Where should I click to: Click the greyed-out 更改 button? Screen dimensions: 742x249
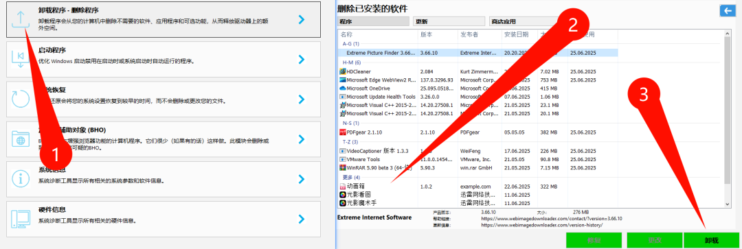click(655, 241)
